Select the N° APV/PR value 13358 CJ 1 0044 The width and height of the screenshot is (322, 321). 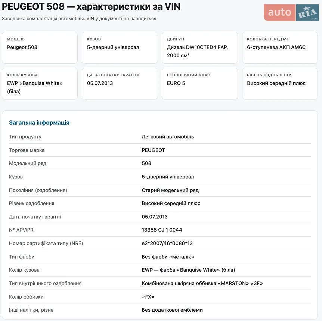[162, 230]
